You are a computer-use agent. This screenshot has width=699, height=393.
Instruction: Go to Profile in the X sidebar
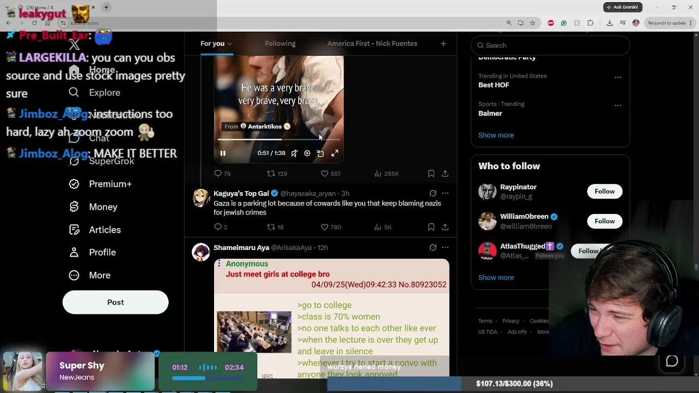(92, 252)
